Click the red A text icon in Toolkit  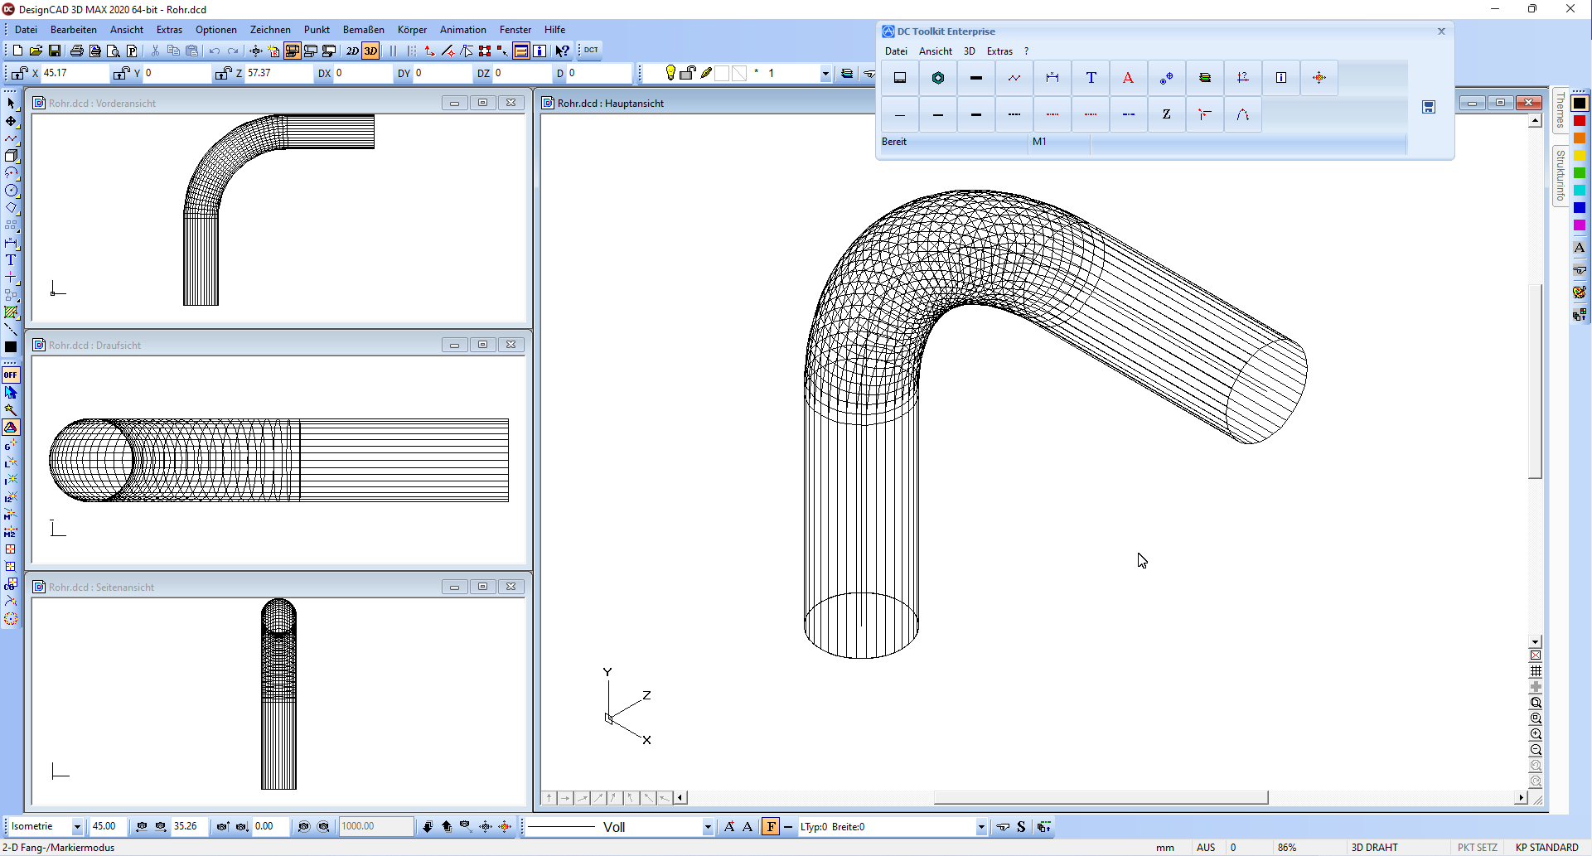(x=1128, y=78)
